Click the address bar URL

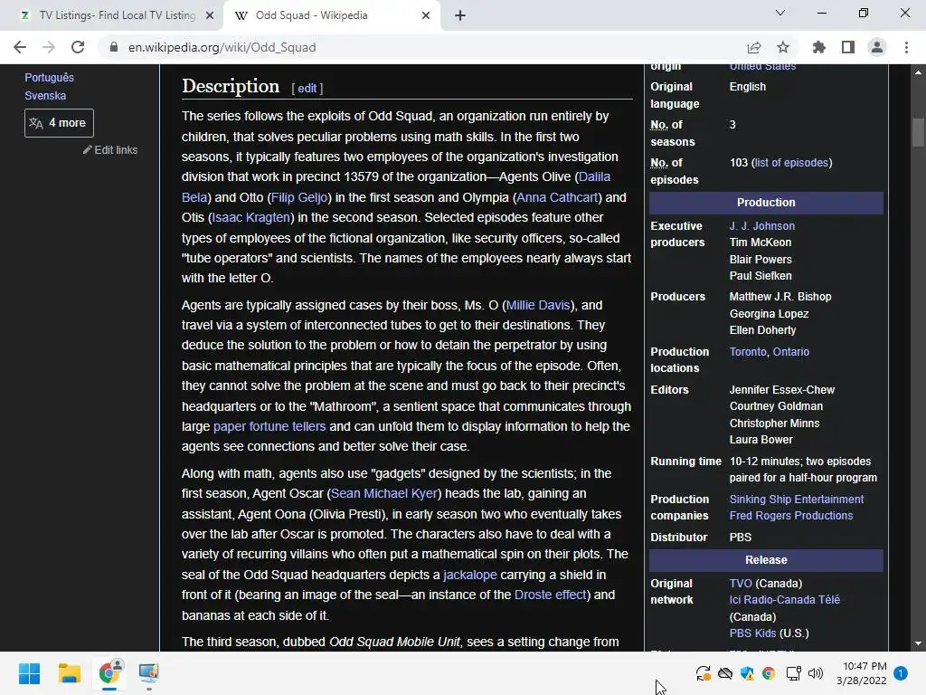222,47
